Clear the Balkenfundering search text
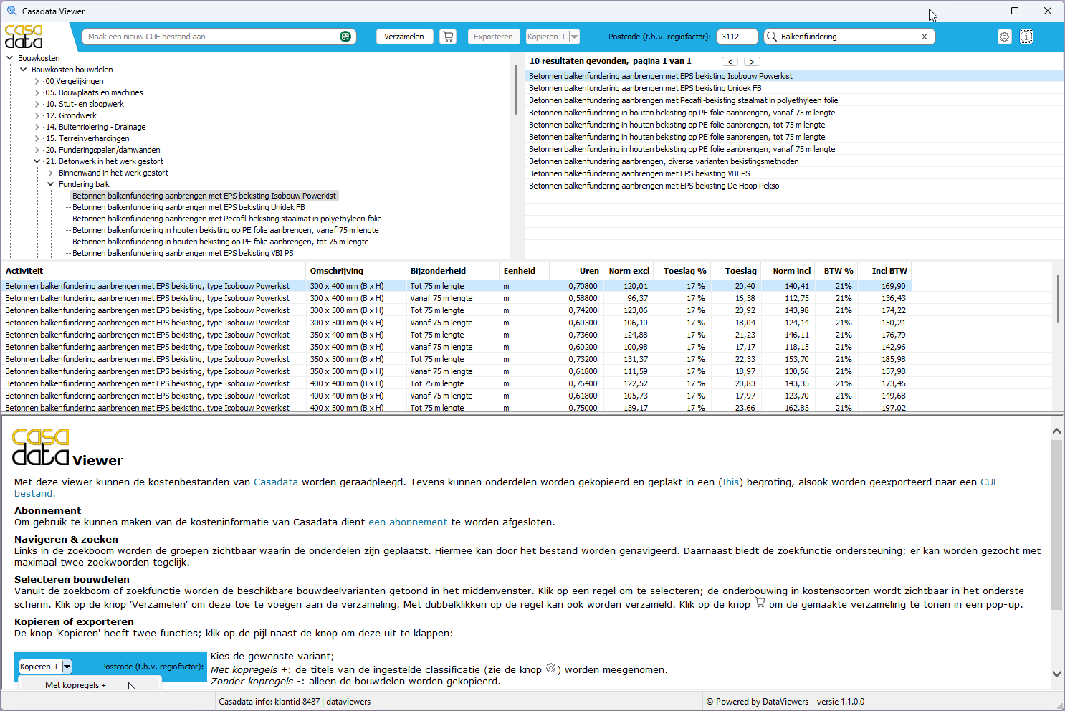1065x711 pixels. pyautogui.click(x=925, y=37)
